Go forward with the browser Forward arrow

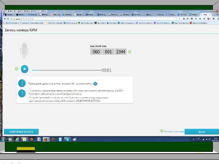coord(8,19)
